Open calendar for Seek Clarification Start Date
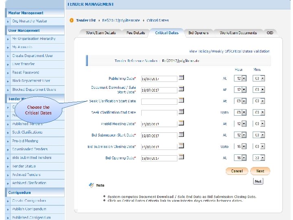This screenshot has width=293, height=220. pos(181,100)
